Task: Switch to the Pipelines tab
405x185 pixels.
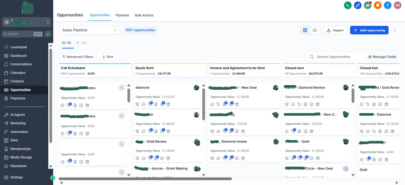Action: pyautogui.click(x=122, y=15)
